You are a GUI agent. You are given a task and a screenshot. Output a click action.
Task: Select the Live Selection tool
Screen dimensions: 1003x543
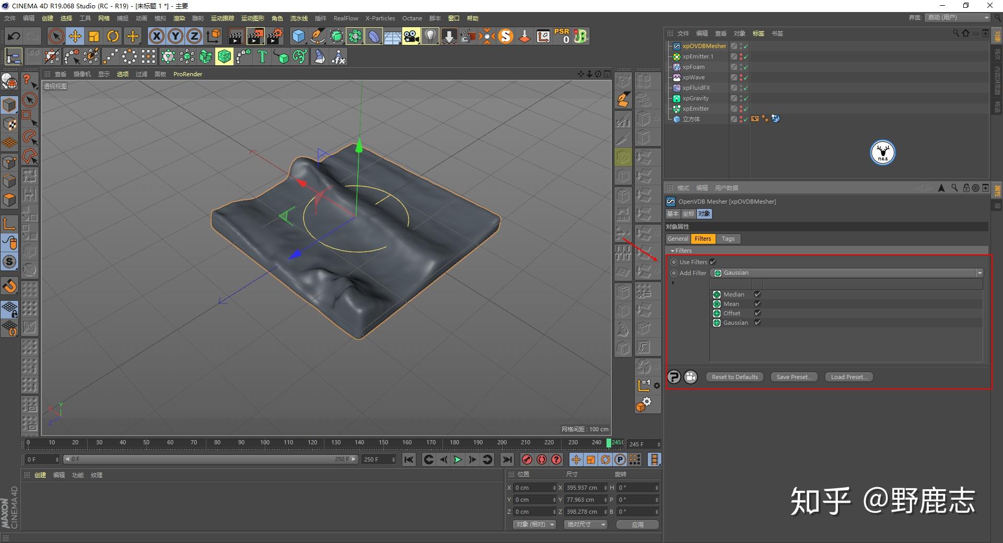coord(55,36)
